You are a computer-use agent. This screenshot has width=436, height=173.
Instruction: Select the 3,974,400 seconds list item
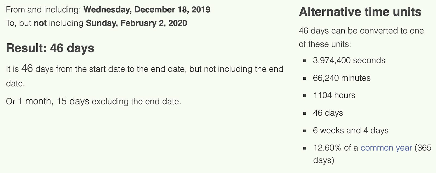pos(349,60)
